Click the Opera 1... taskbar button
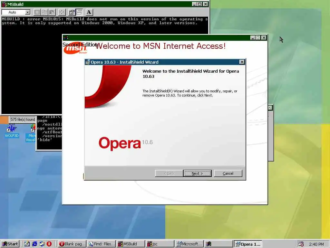The height and width of the screenshot is (248, 330). (248, 244)
